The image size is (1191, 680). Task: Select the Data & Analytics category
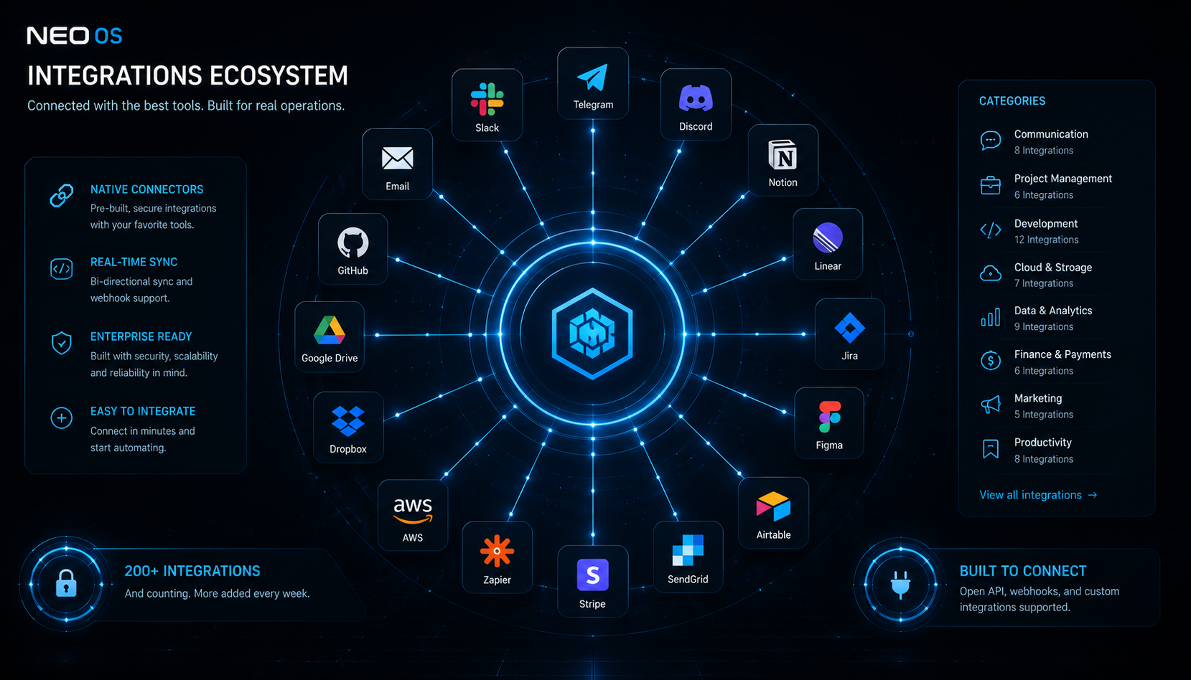click(1055, 318)
